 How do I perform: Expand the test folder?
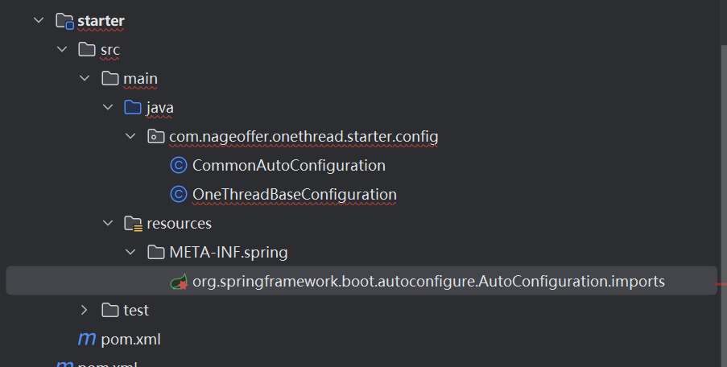85,310
